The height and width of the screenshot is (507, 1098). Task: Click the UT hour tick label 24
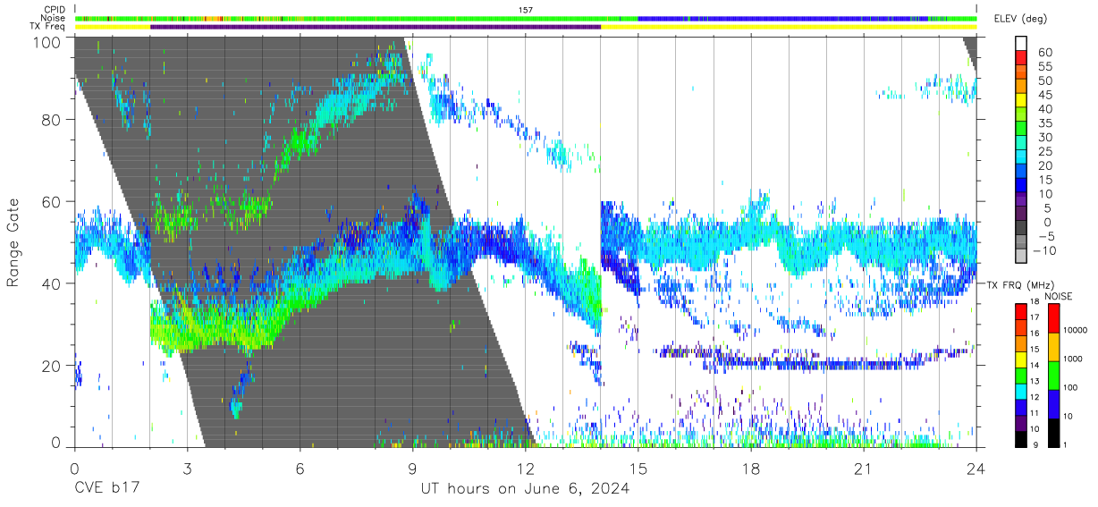click(x=976, y=468)
